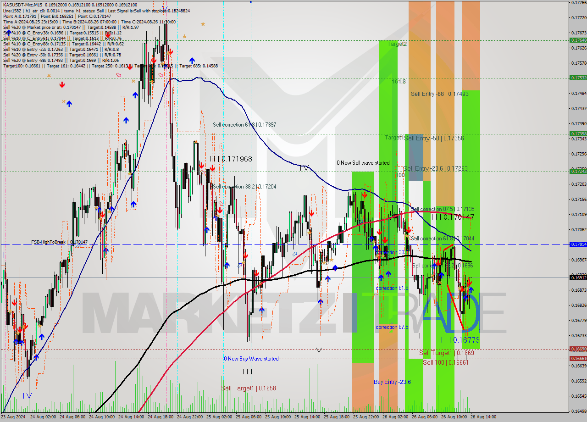The height and width of the screenshot is (422, 587).
Task: Click the blue 'correction 38.2' label
Action: click(392, 252)
